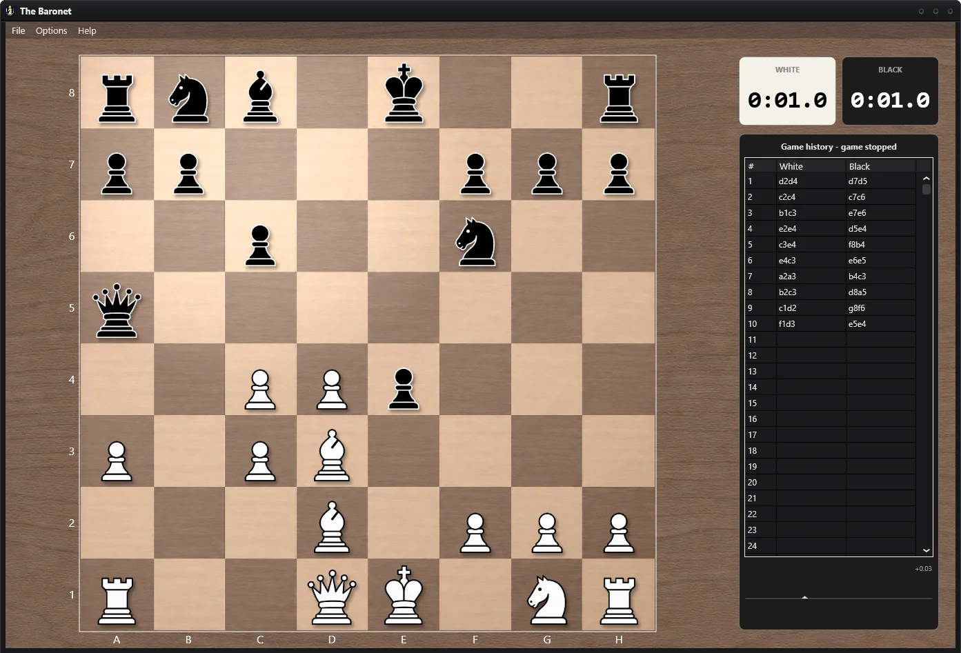This screenshot has height=653, width=961.
Task: Select the white bishop on d3
Action: click(x=332, y=455)
